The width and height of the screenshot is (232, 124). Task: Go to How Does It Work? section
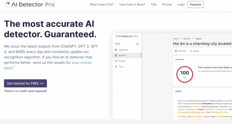pos(132,5)
